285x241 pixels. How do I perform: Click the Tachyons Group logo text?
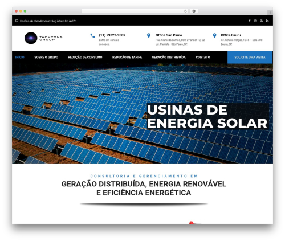click(x=51, y=38)
